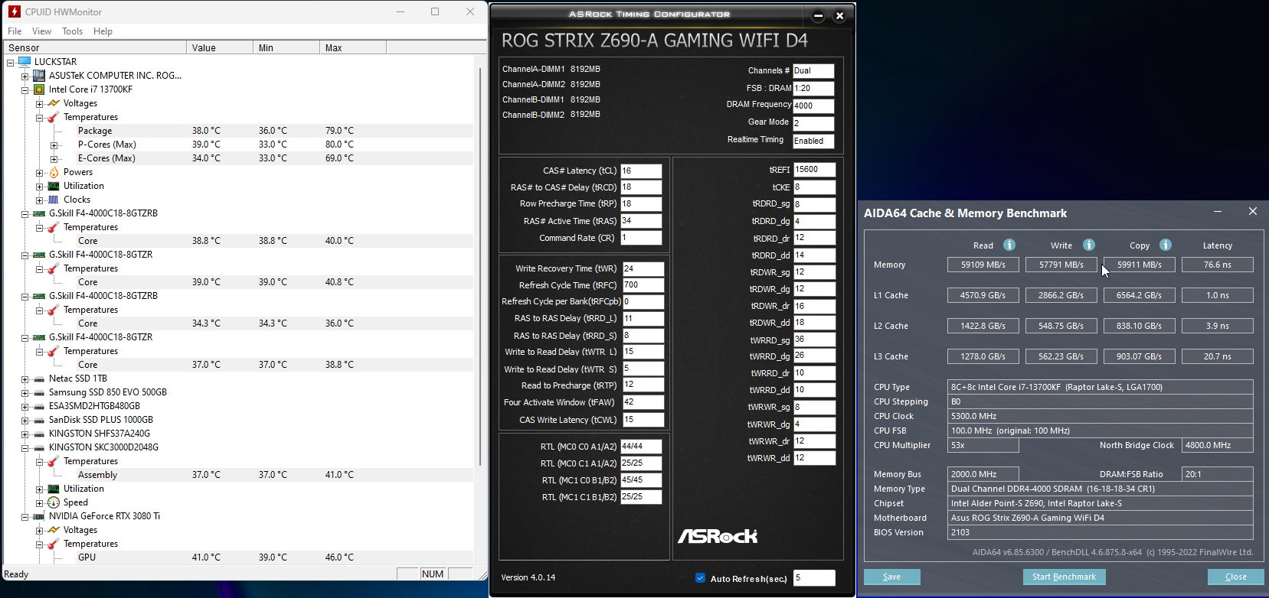The image size is (1269, 598).
Task: Click the Memory Type DDR4-4000 value
Action: (x=1101, y=489)
